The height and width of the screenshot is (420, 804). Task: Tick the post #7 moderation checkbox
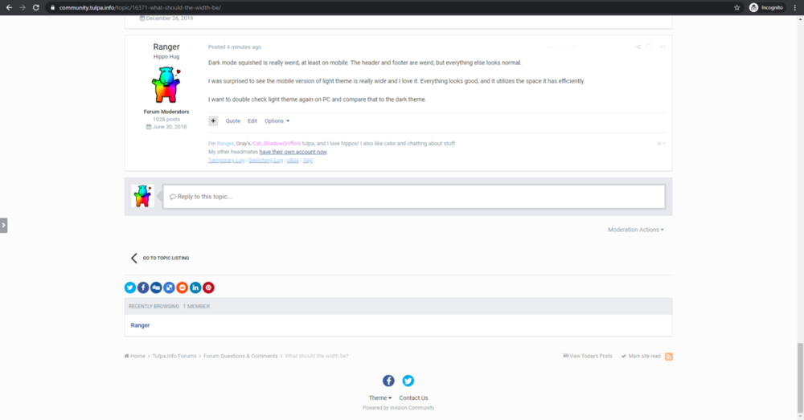[649, 47]
